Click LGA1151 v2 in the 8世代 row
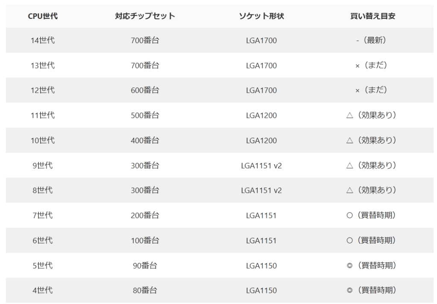 tap(261, 190)
